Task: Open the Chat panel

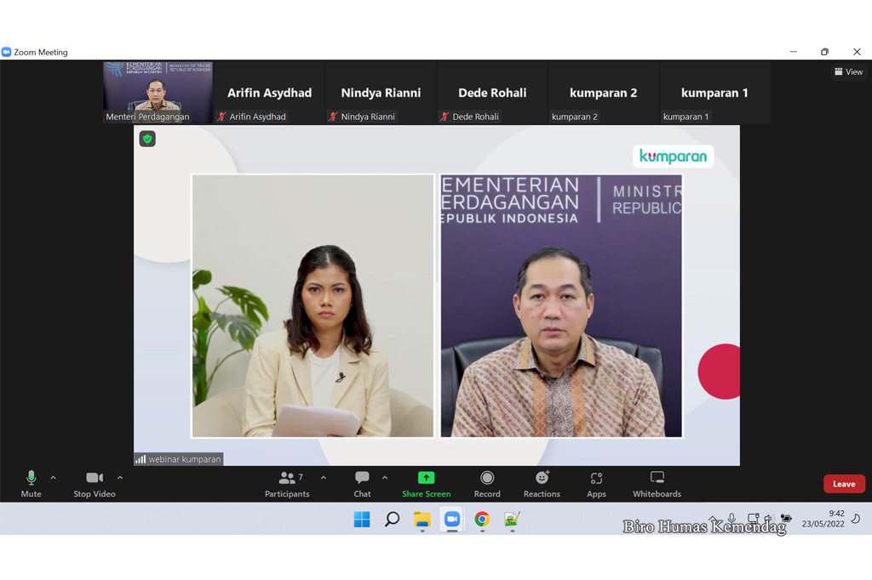Action: click(362, 483)
